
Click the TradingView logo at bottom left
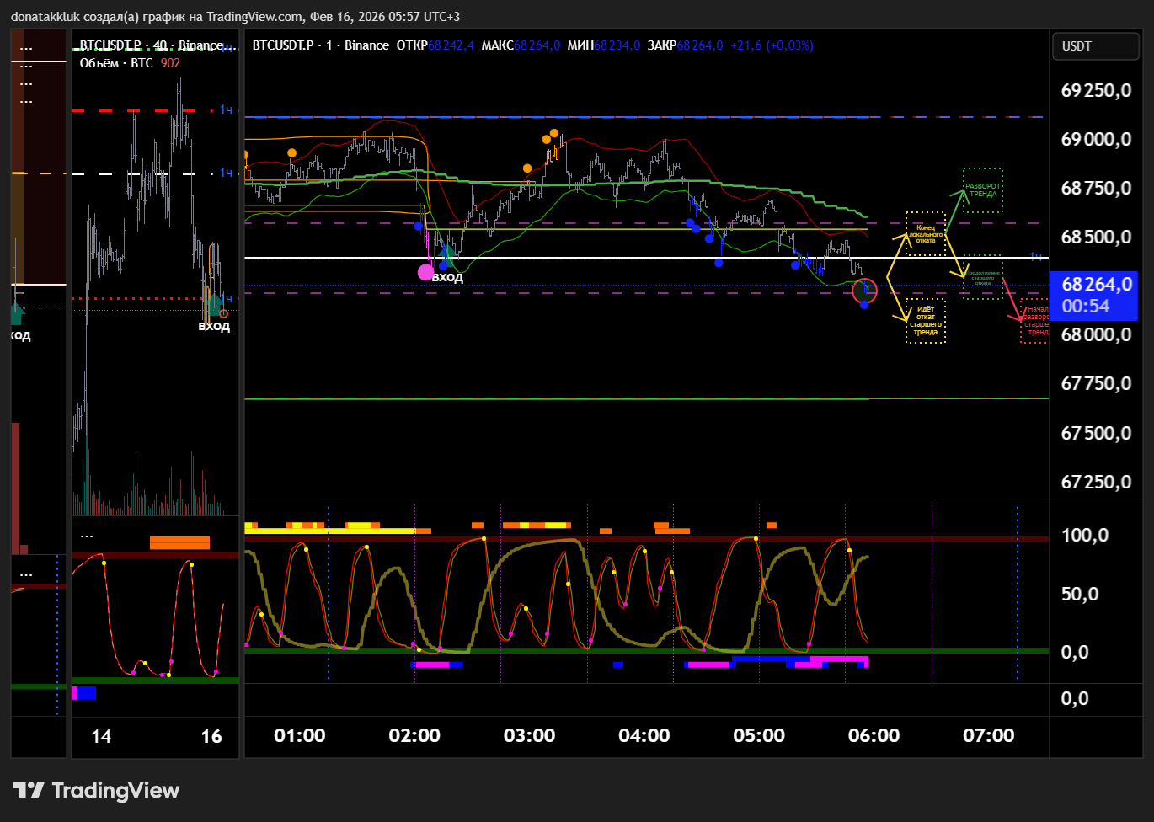pos(96,791)
